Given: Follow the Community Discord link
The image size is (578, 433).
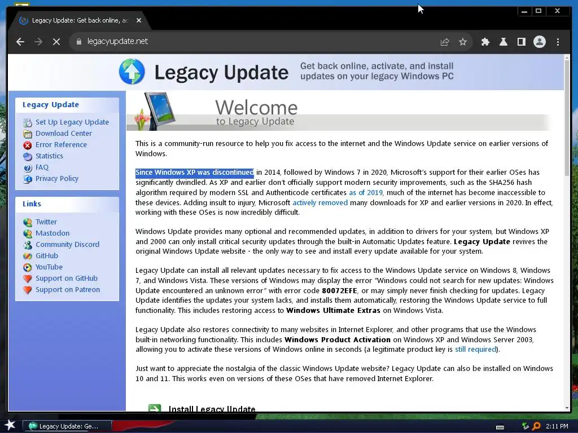Looking at the screenshot, I should tap(68, 245).
